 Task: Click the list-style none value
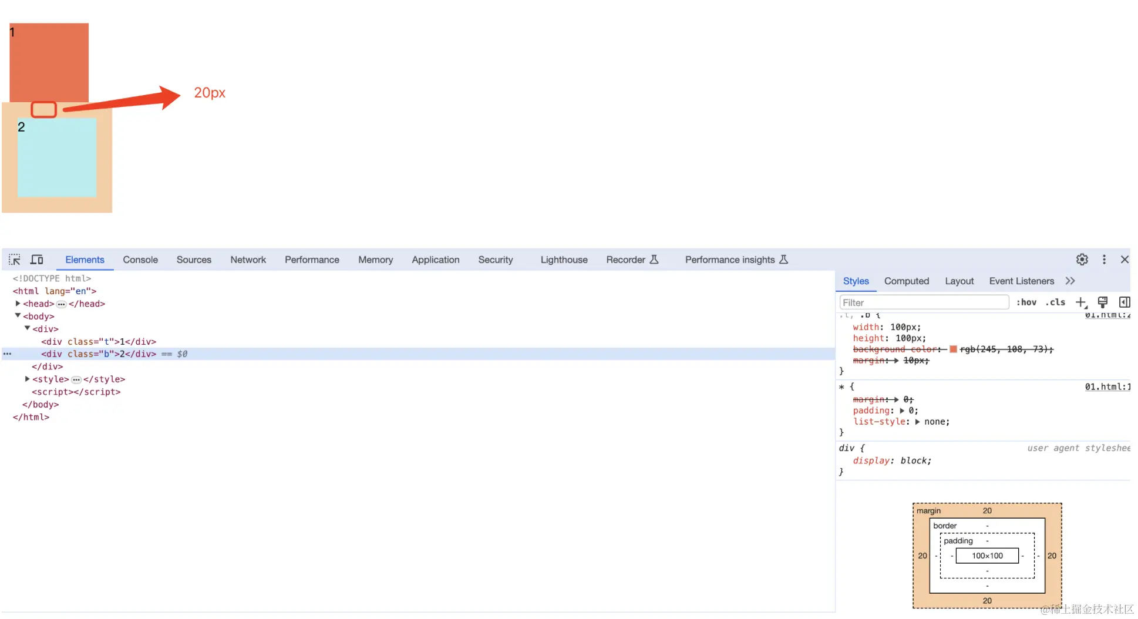(x=934, y=422)
